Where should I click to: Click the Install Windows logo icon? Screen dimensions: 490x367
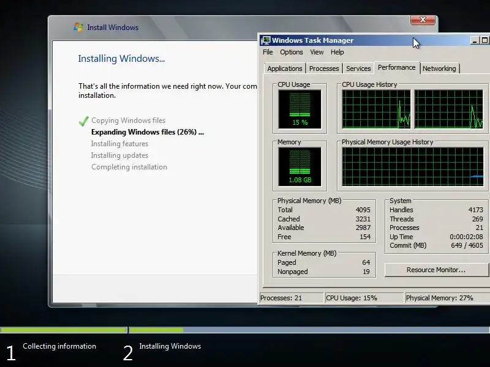(78, 27)
